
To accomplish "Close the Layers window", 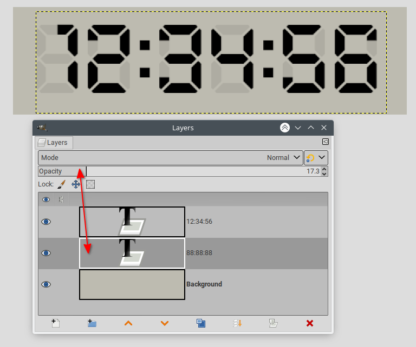I will tap(324, 128).
